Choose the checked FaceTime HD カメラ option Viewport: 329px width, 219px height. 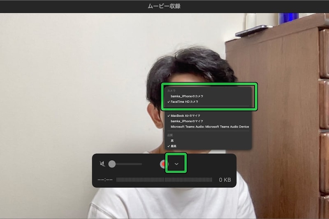(x=184, y=101)
